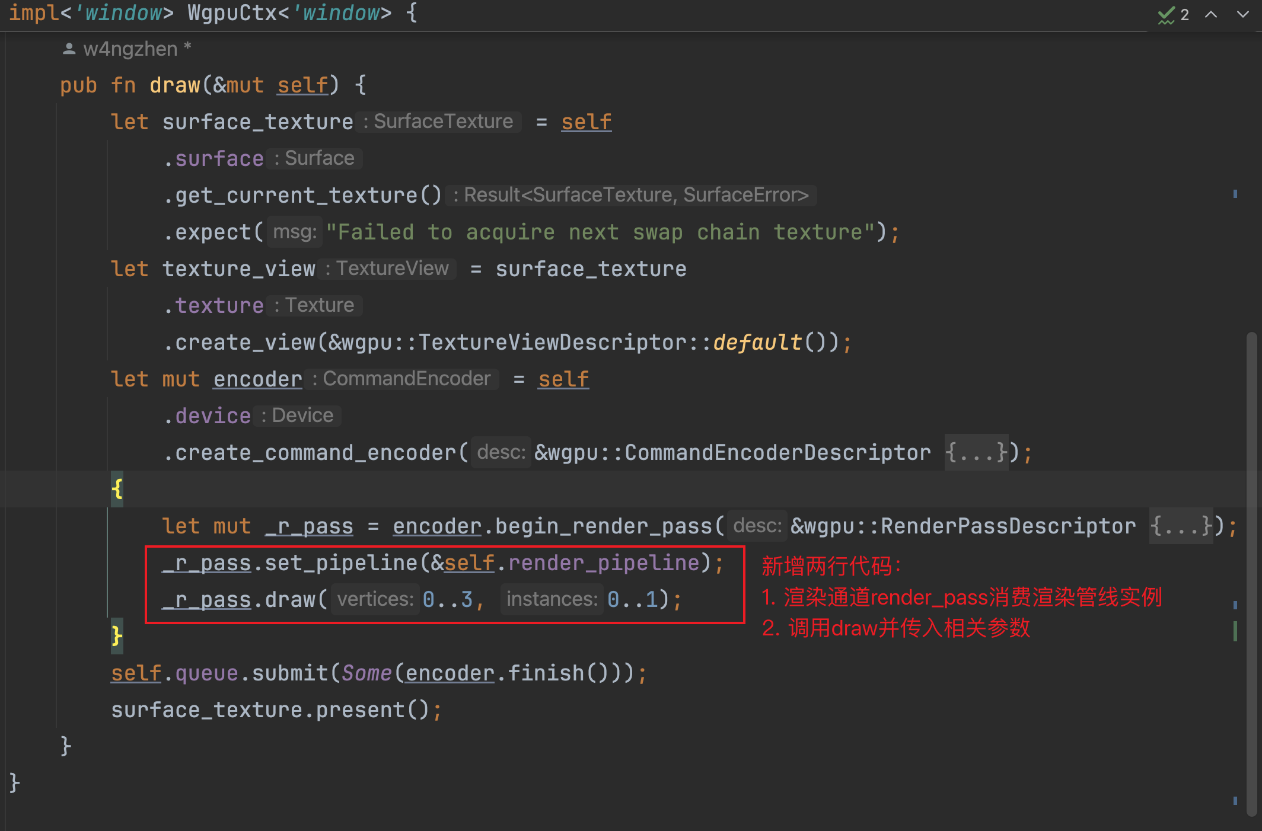Click the render_pipeline field reference
The height and width of the screenshot is (831, 1262).
pos(604,562)
